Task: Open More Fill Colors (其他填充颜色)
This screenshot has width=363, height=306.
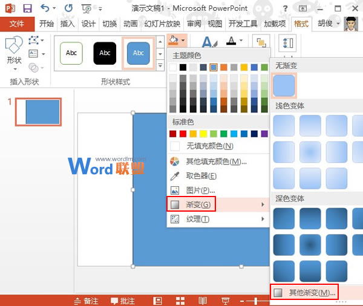Action: [x=218, y=161]
